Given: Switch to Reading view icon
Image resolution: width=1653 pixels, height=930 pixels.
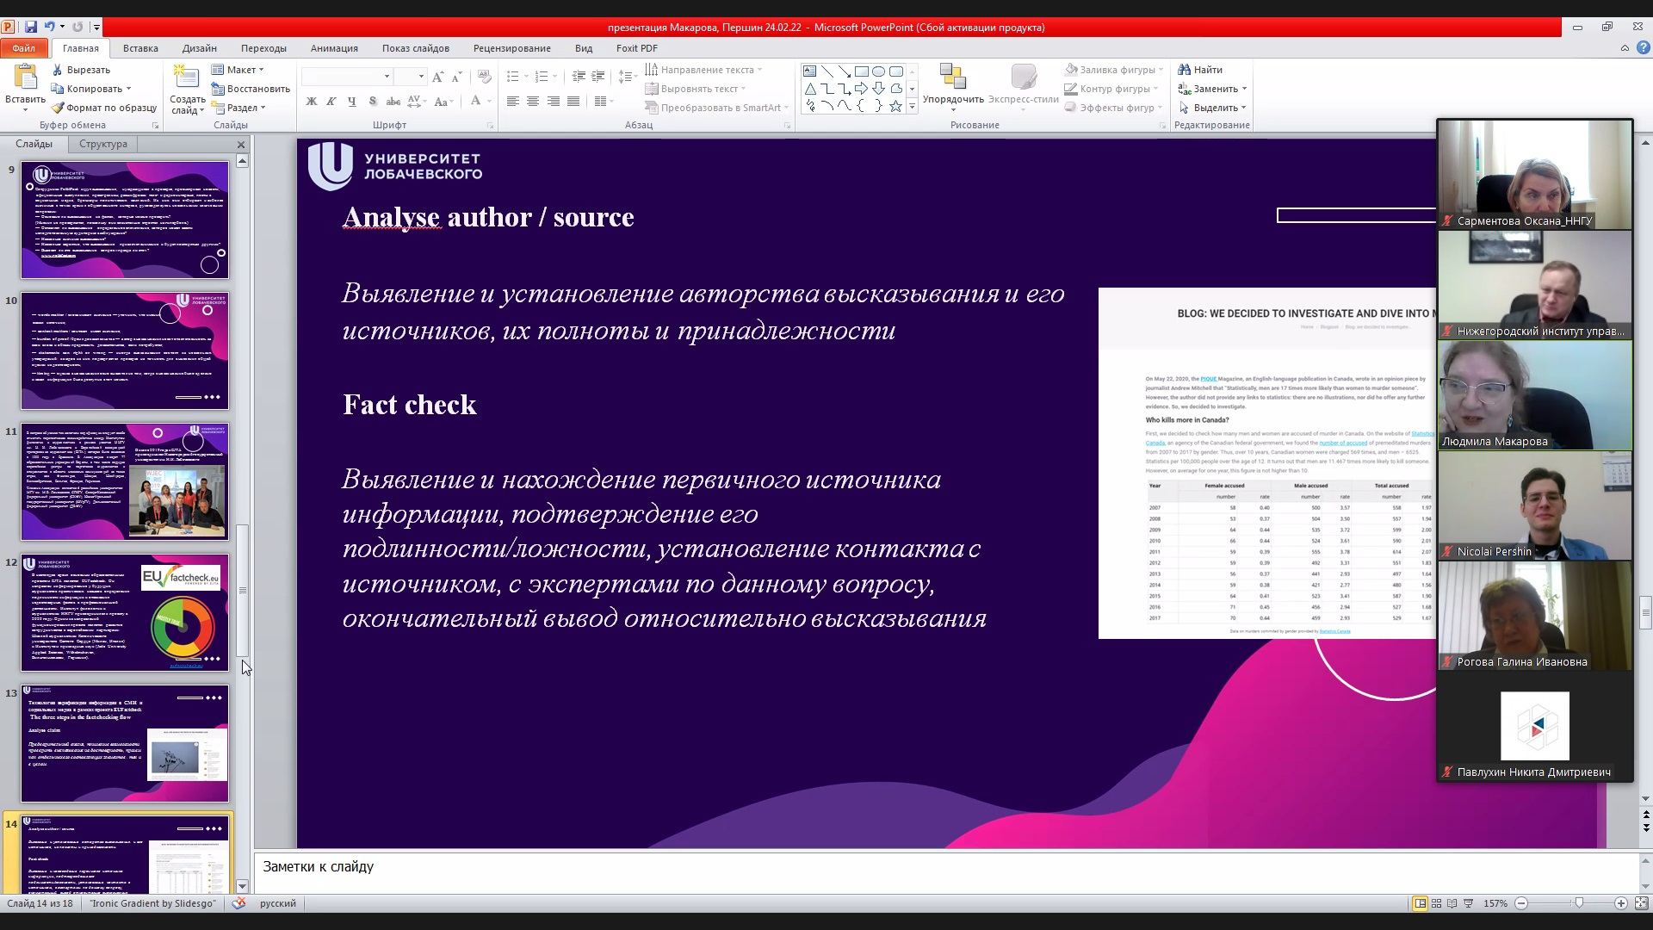Looking at the screenshot, I should point(1452,903).
